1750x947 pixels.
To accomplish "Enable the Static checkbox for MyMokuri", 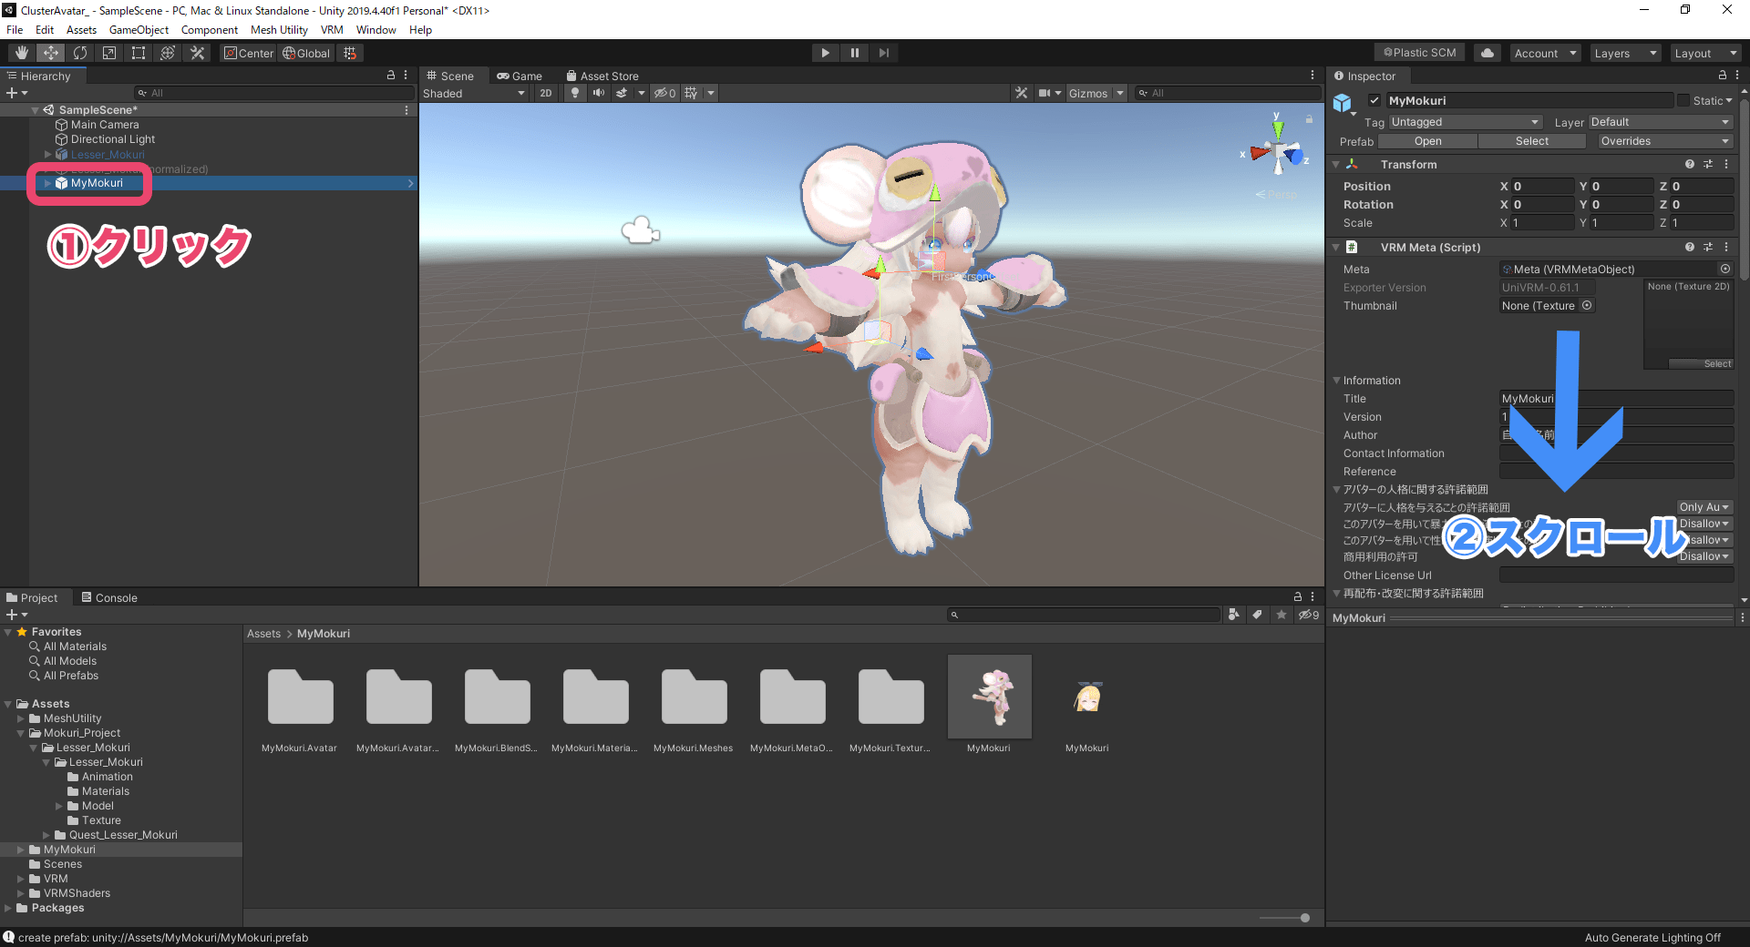I will pos(1683,100).
